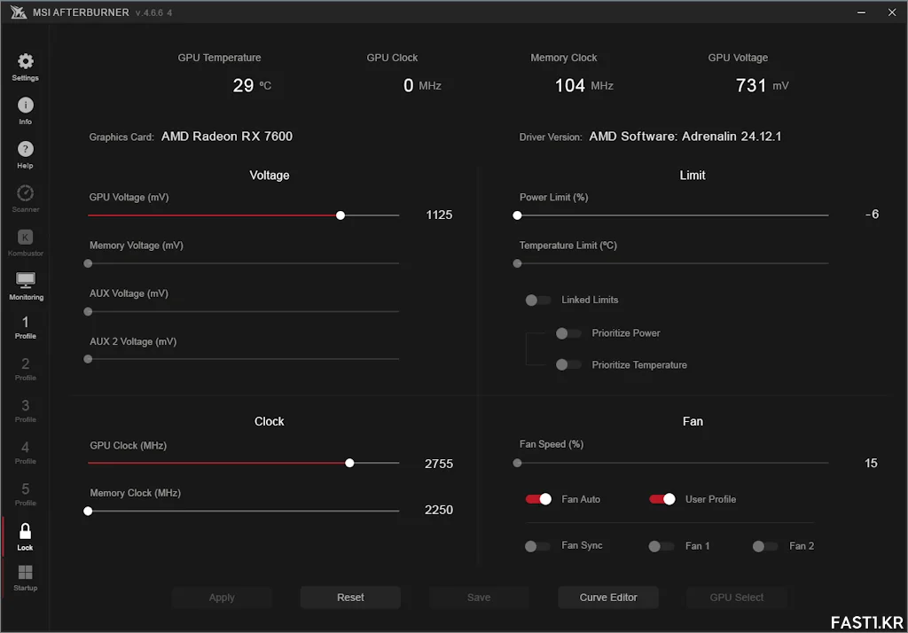Click the GPU Clock slider handle
The image size is (908, 633).
(349, 464)
